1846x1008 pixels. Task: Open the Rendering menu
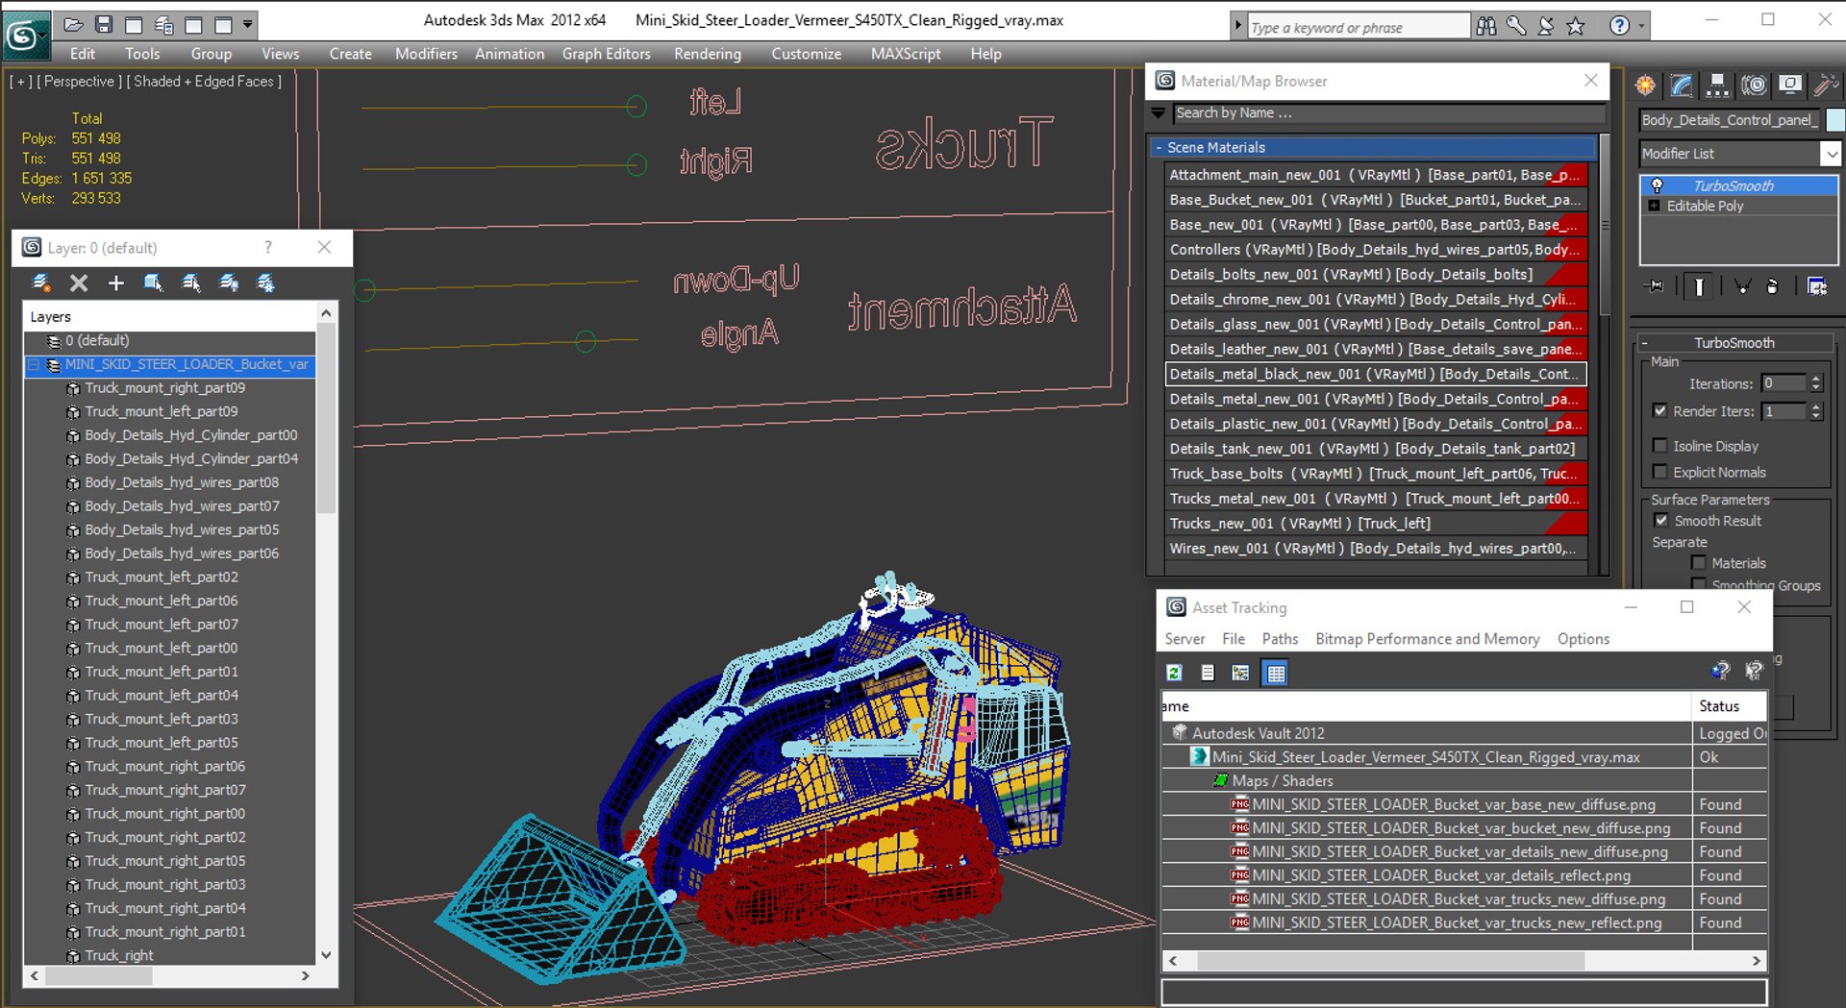point(708,54)
